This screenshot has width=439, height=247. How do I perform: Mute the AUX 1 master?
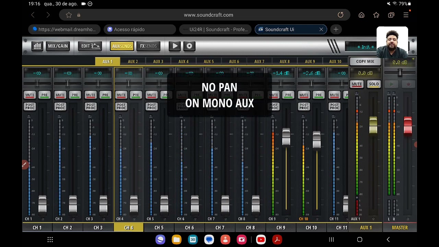click(357, 84)
